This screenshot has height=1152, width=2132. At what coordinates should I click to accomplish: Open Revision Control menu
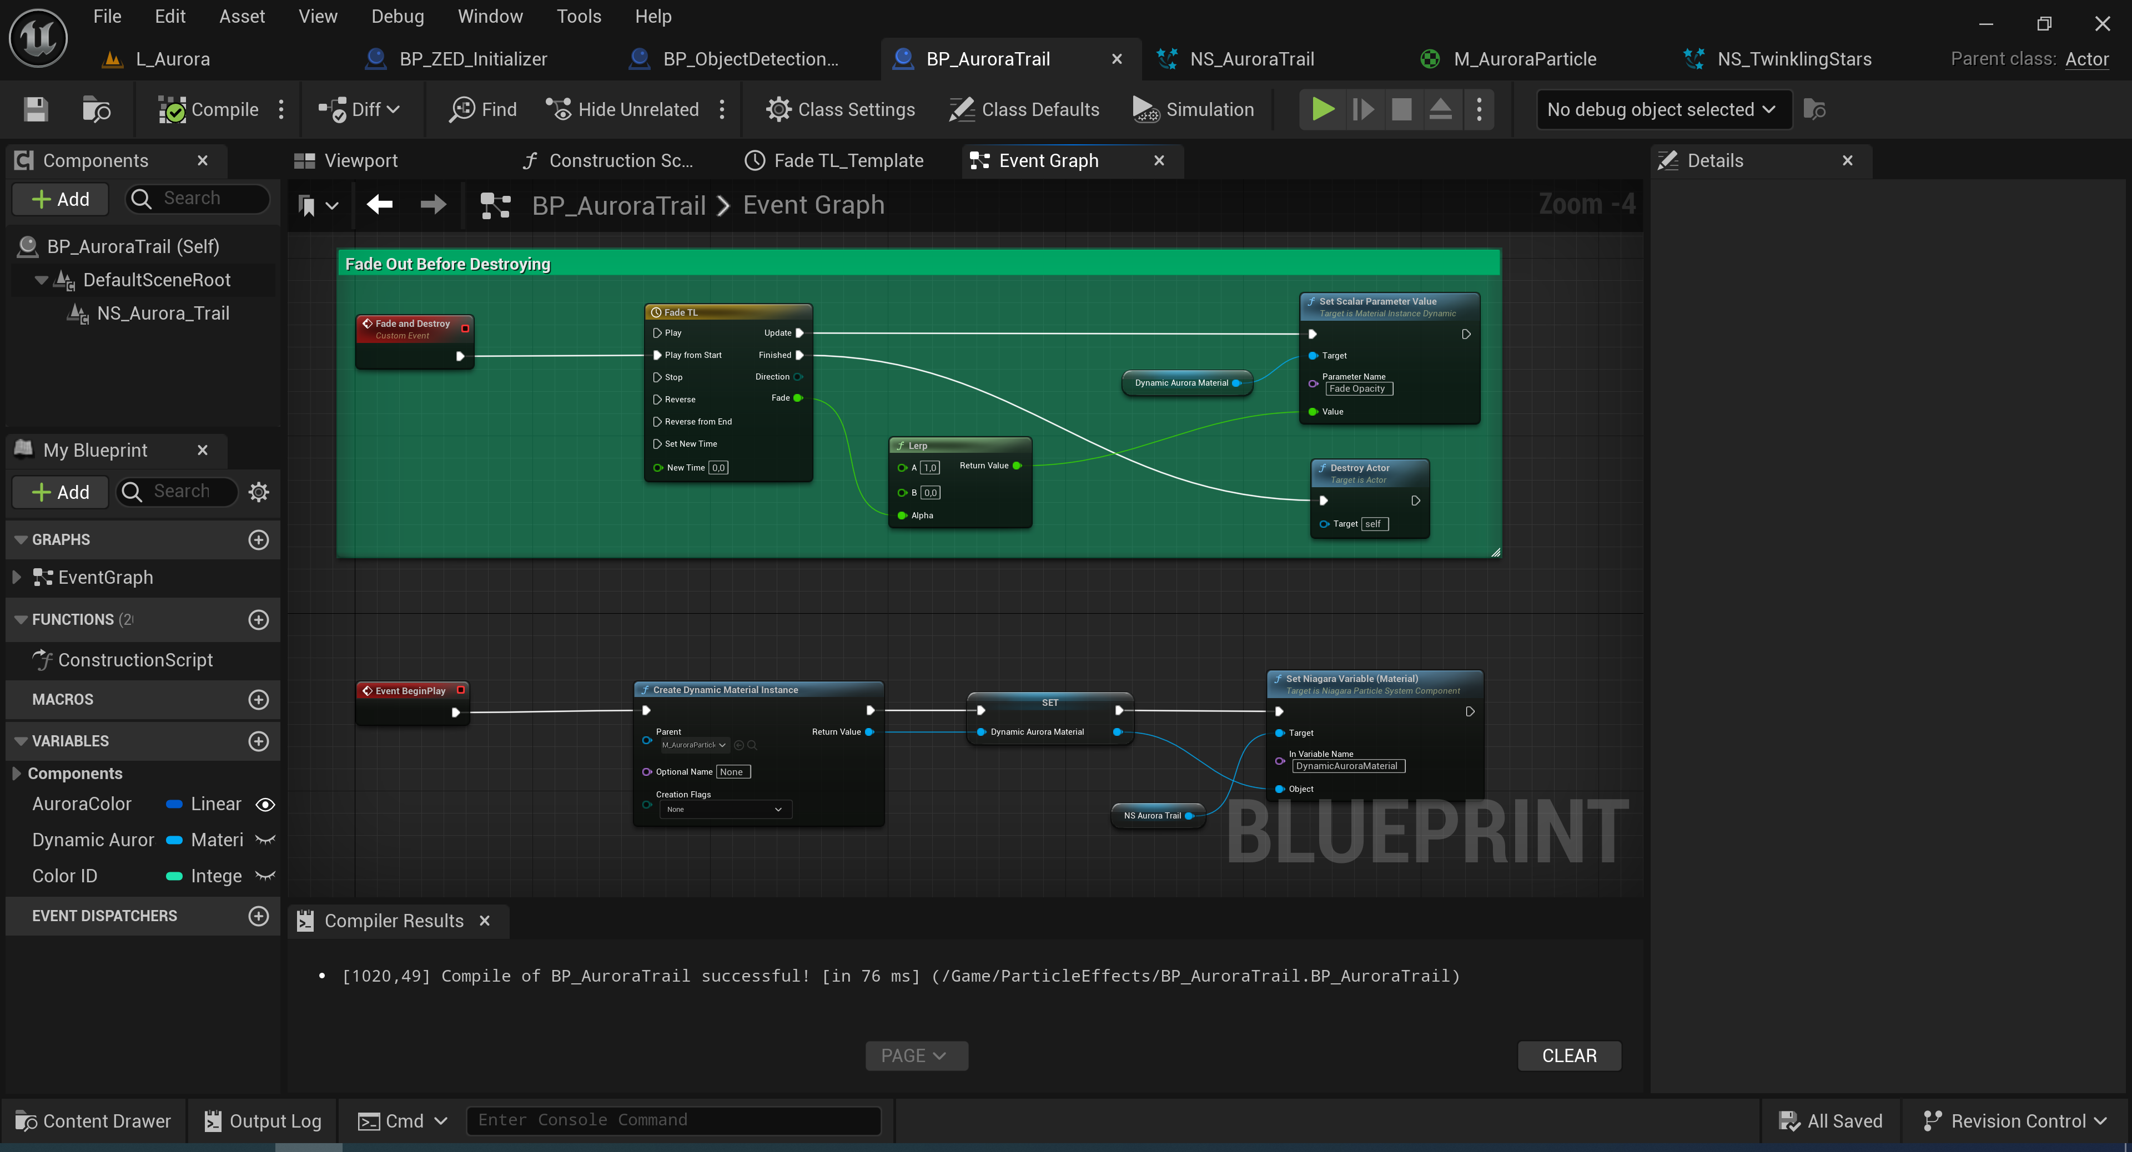point(2014,1120)
